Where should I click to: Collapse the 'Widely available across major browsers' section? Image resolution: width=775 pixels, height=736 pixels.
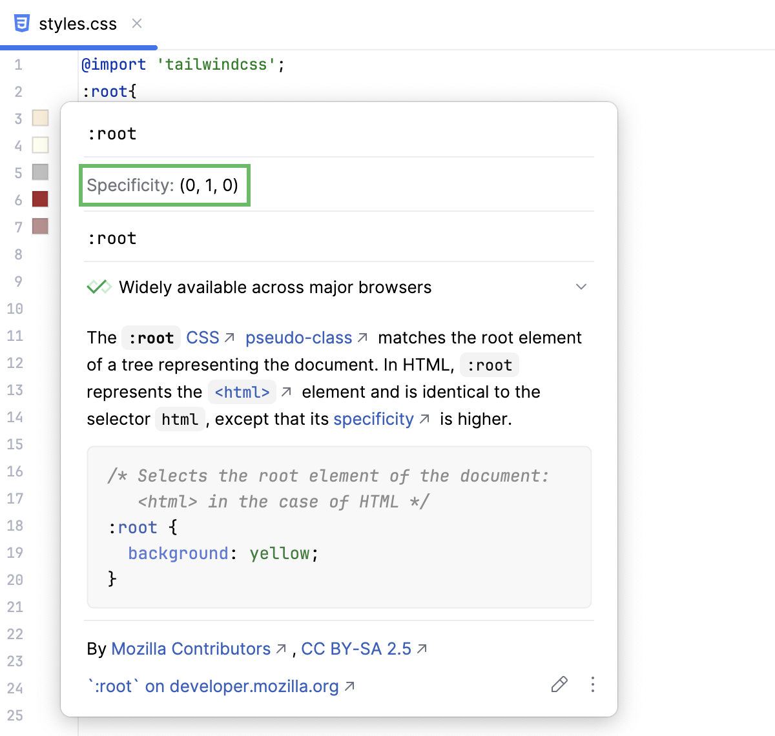(x=581, y=286)
